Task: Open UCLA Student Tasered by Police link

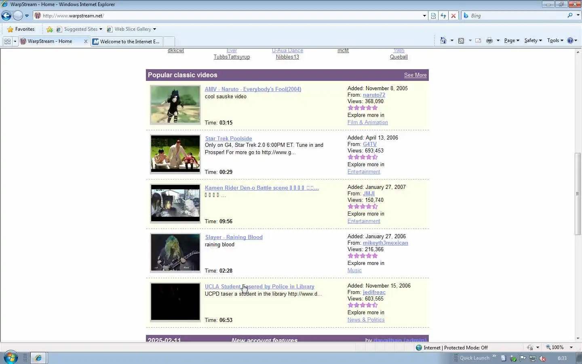Action: pyautogui.click(x=259, y=286)
